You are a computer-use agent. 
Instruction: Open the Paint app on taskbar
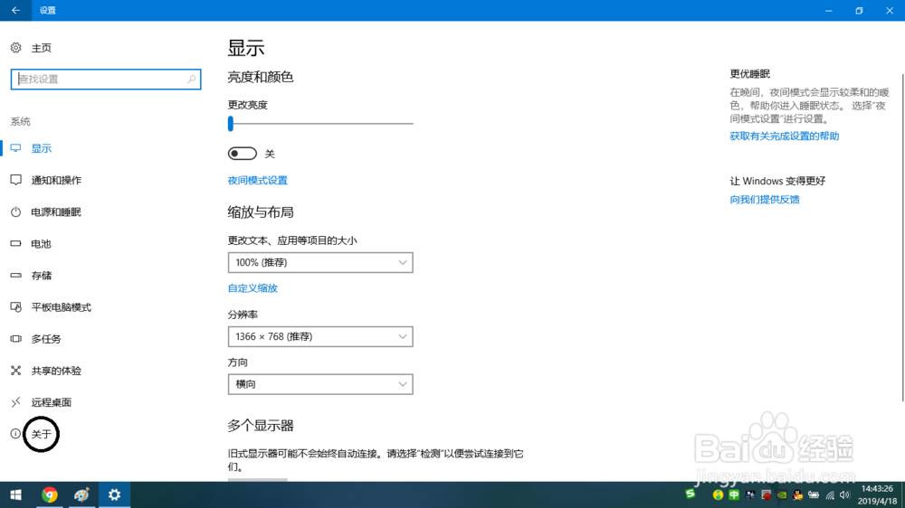point(81,494)
